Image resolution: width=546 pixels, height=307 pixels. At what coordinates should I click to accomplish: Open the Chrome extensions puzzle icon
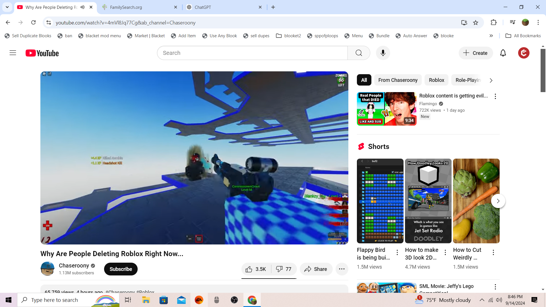[x=493, y=22]
